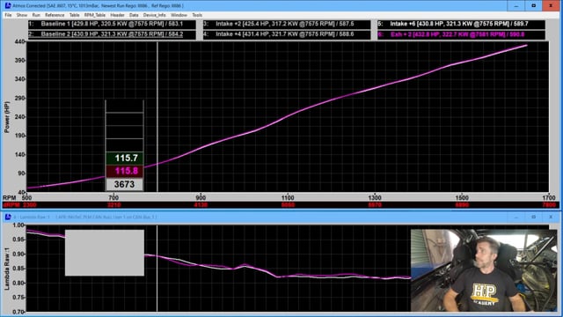563x317 pixels.
Task: Click the Lambda Raw window title bar text
Action: click(x=85, y=217)
